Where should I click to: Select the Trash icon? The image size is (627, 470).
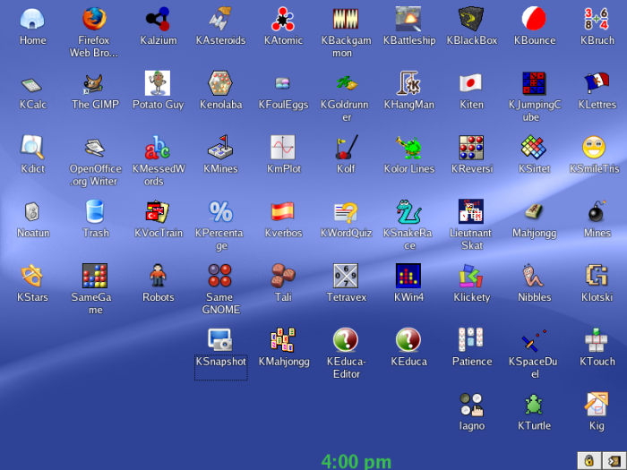click(95, 212)
